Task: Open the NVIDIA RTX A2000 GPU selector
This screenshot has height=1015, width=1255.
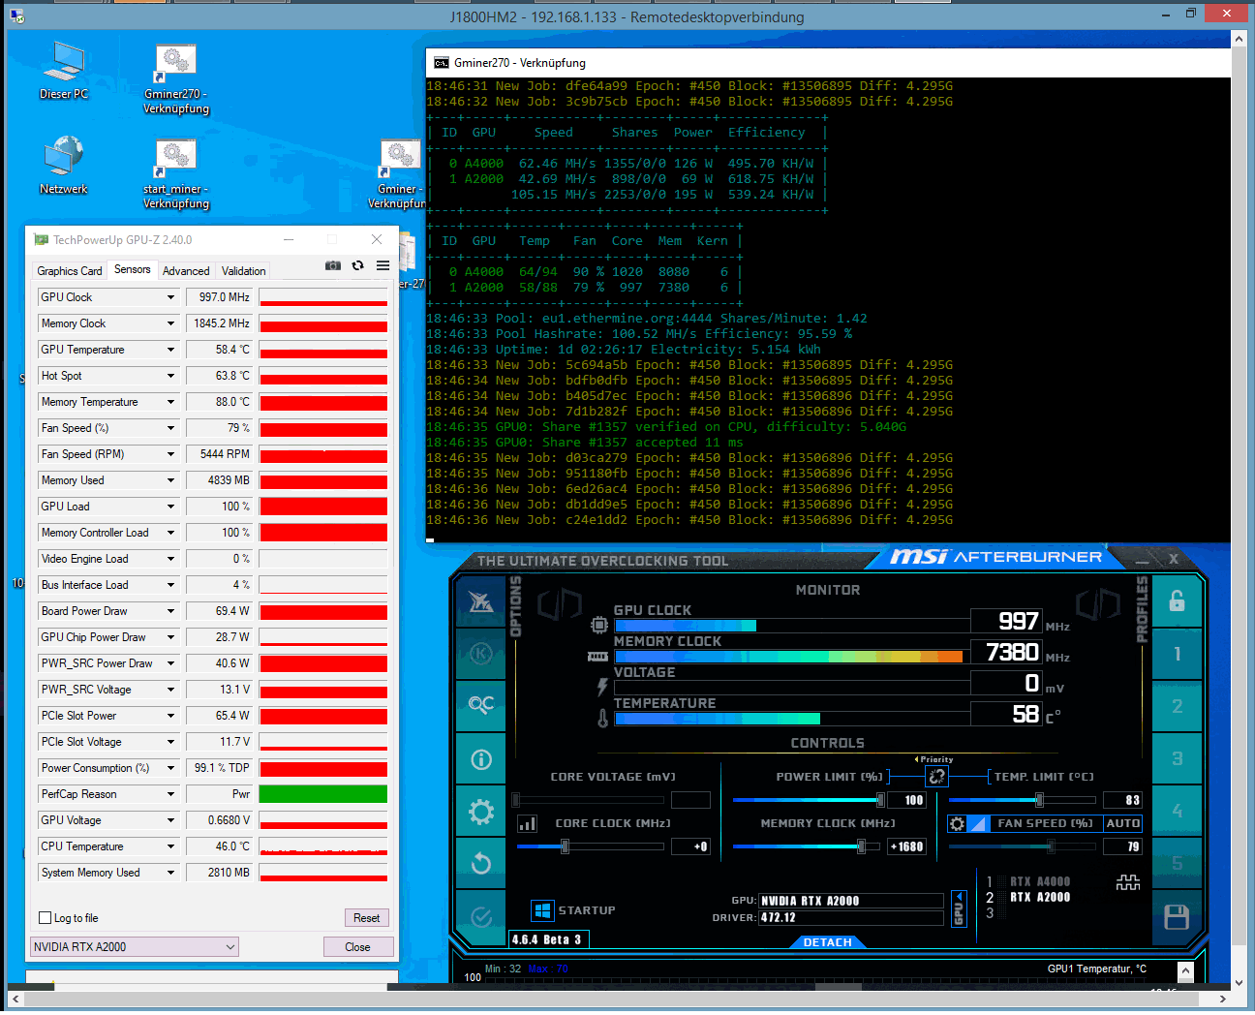Action: click(135, 947)
